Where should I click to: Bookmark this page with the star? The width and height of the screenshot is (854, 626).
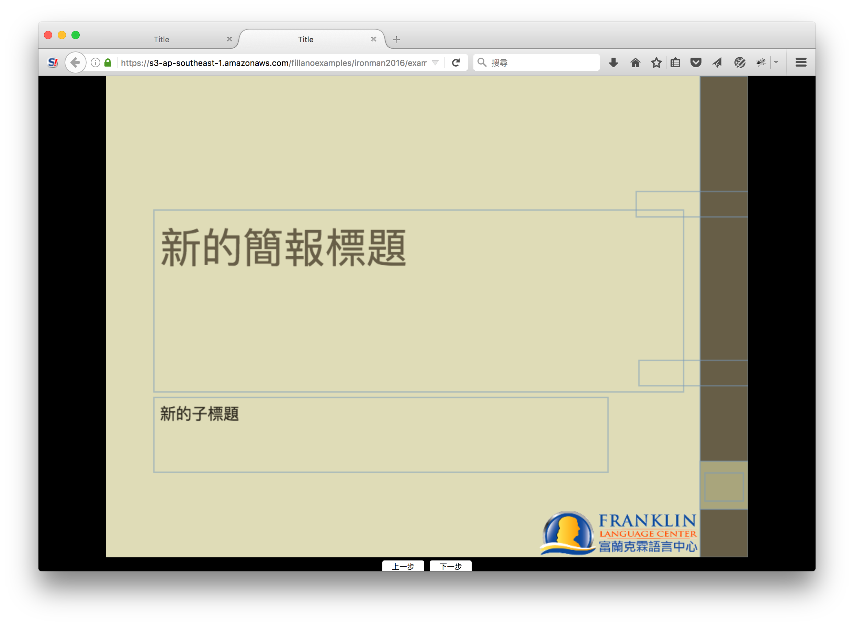tap(656, 62)
